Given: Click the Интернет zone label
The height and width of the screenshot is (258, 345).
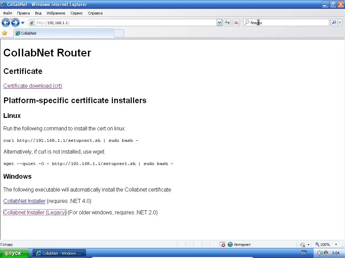Looking at the screenshot, I should [x=242, y=245].
